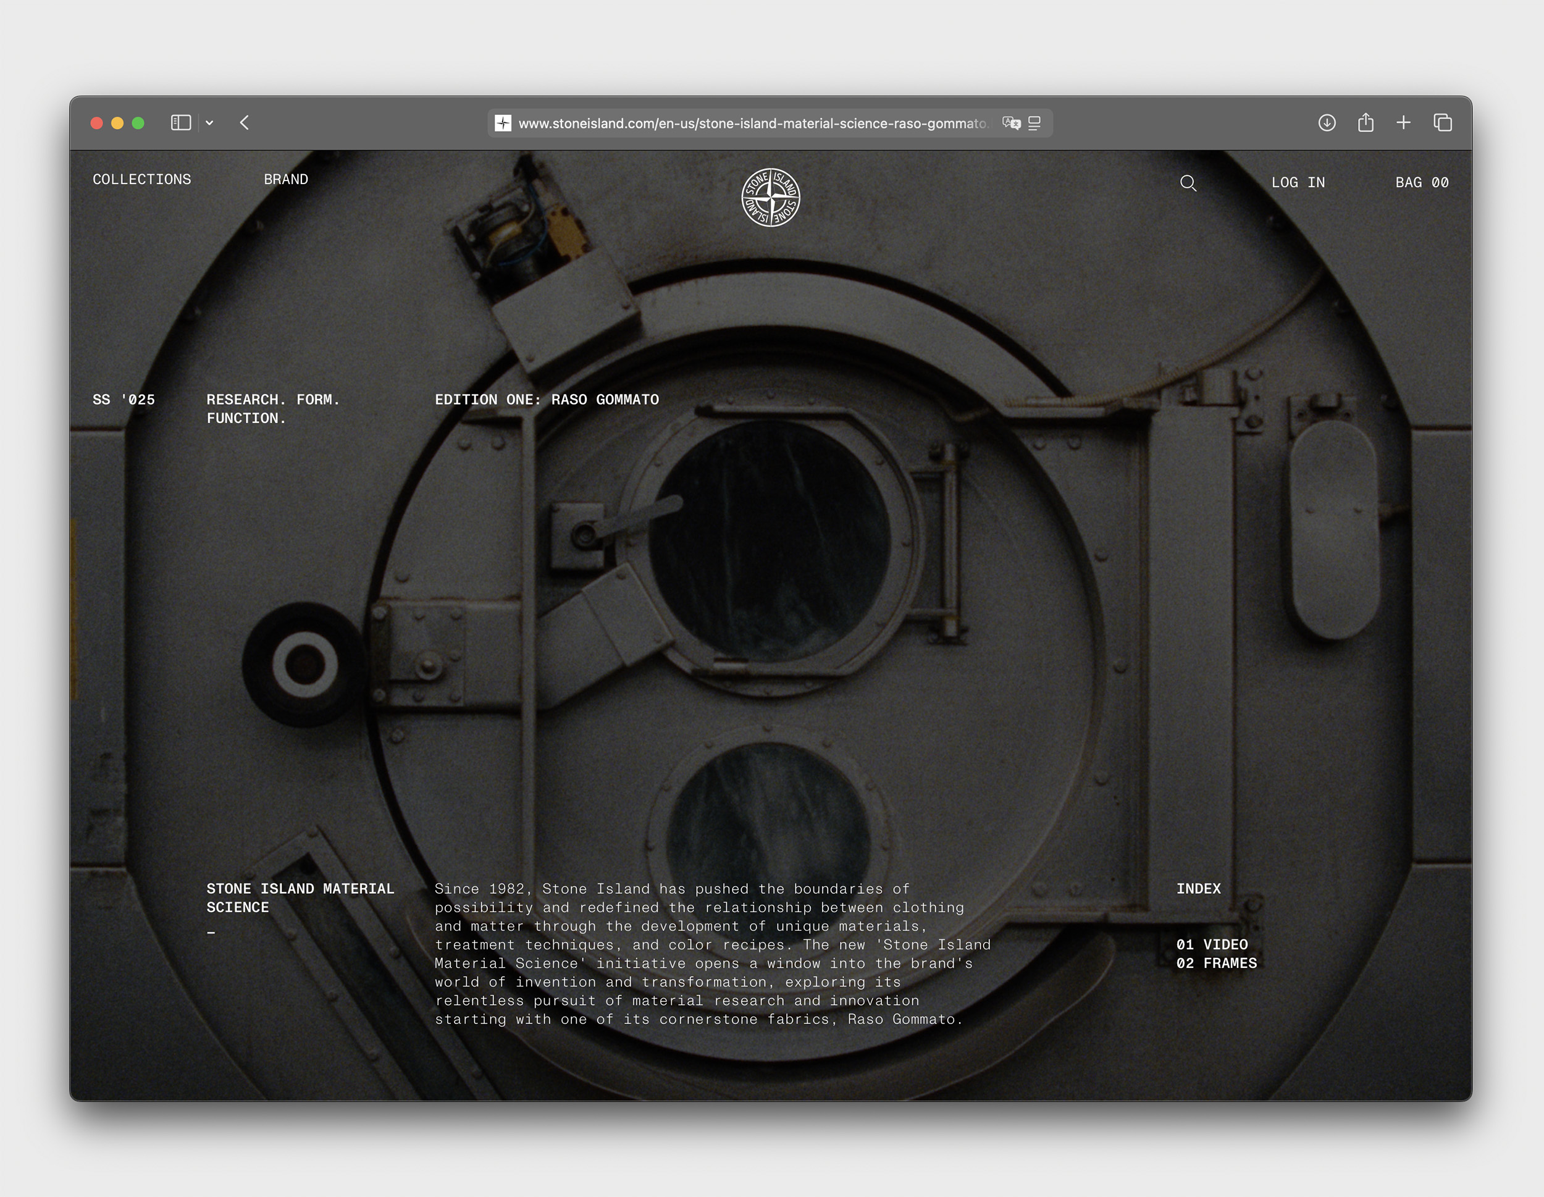Image resolution: width=1544 pixels, height=1197 pixels.
Task: Open the COLLECTIONS menu
Action: pyautogui.click(x=142, y=180)
